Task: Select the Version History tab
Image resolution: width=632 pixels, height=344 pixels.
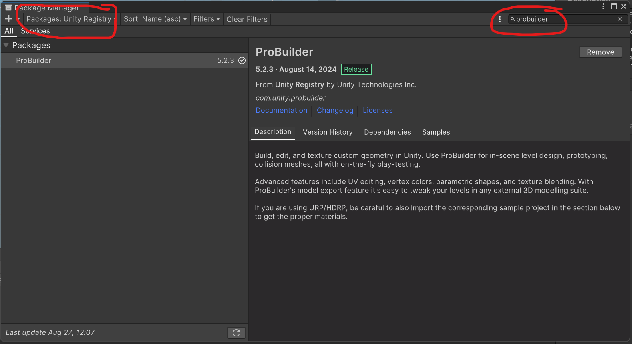Action: (328, 132)
